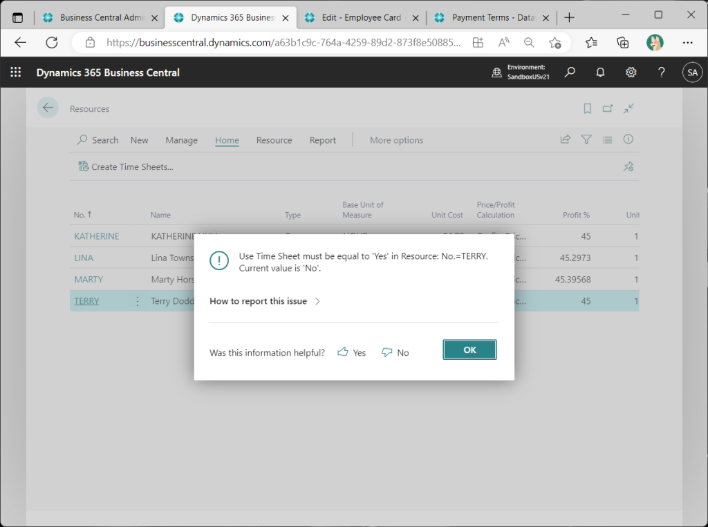
Task: Close the Payment Terms browser tab
Action: coord(546,18)
